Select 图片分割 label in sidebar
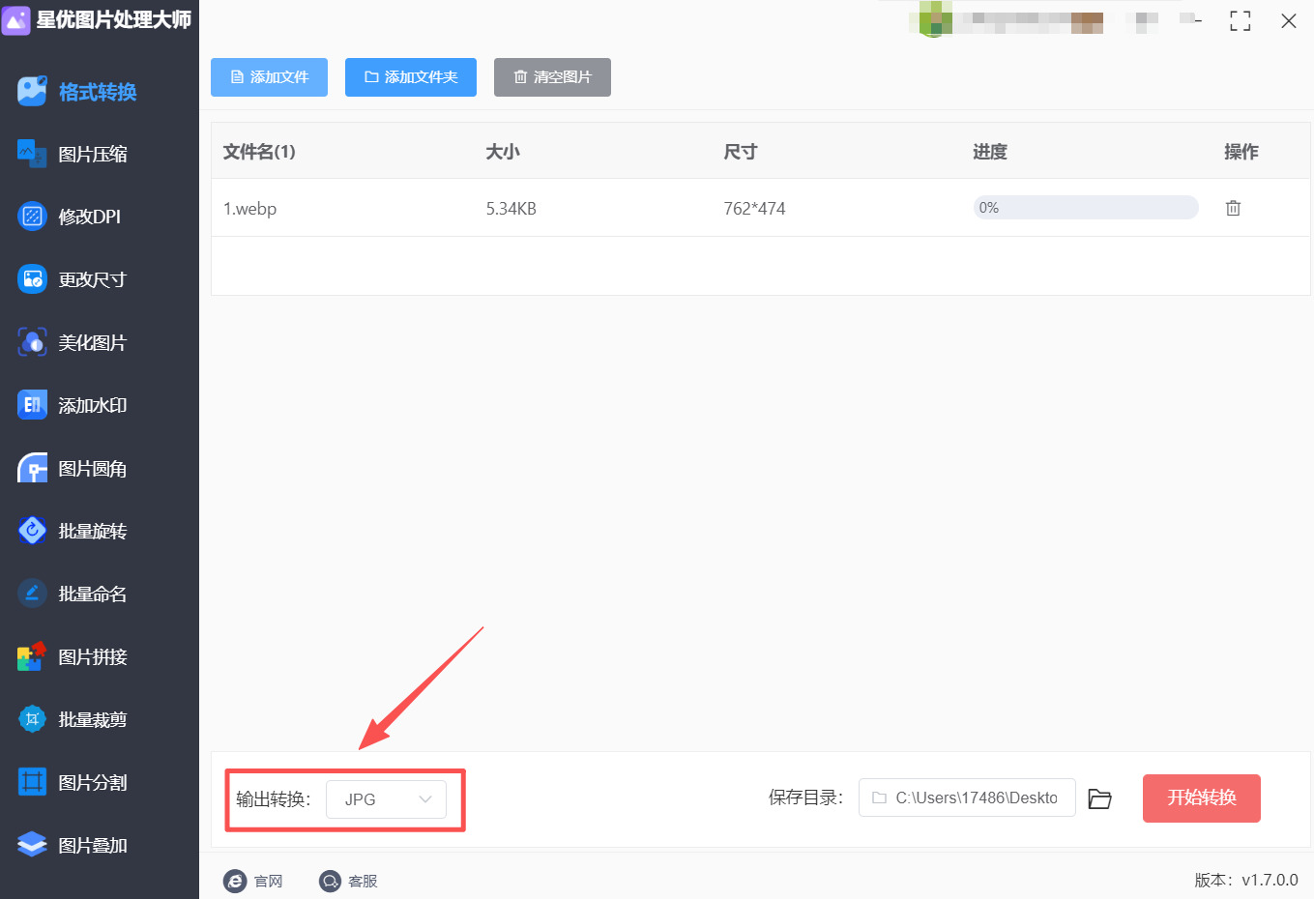Viewport: 1314px width, 899px height. [93, 783]
